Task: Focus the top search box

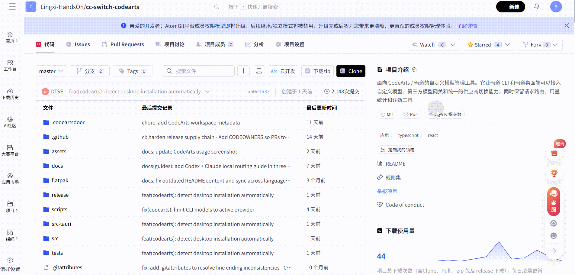Action: pyautogui.click(x=285, y=7)
